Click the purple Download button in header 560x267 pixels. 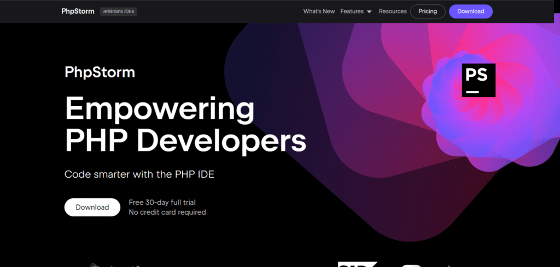click(x=471, y=11)
